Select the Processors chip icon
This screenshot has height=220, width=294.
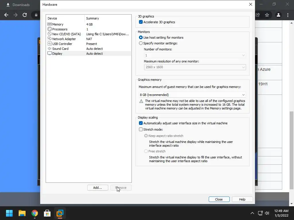49,29
